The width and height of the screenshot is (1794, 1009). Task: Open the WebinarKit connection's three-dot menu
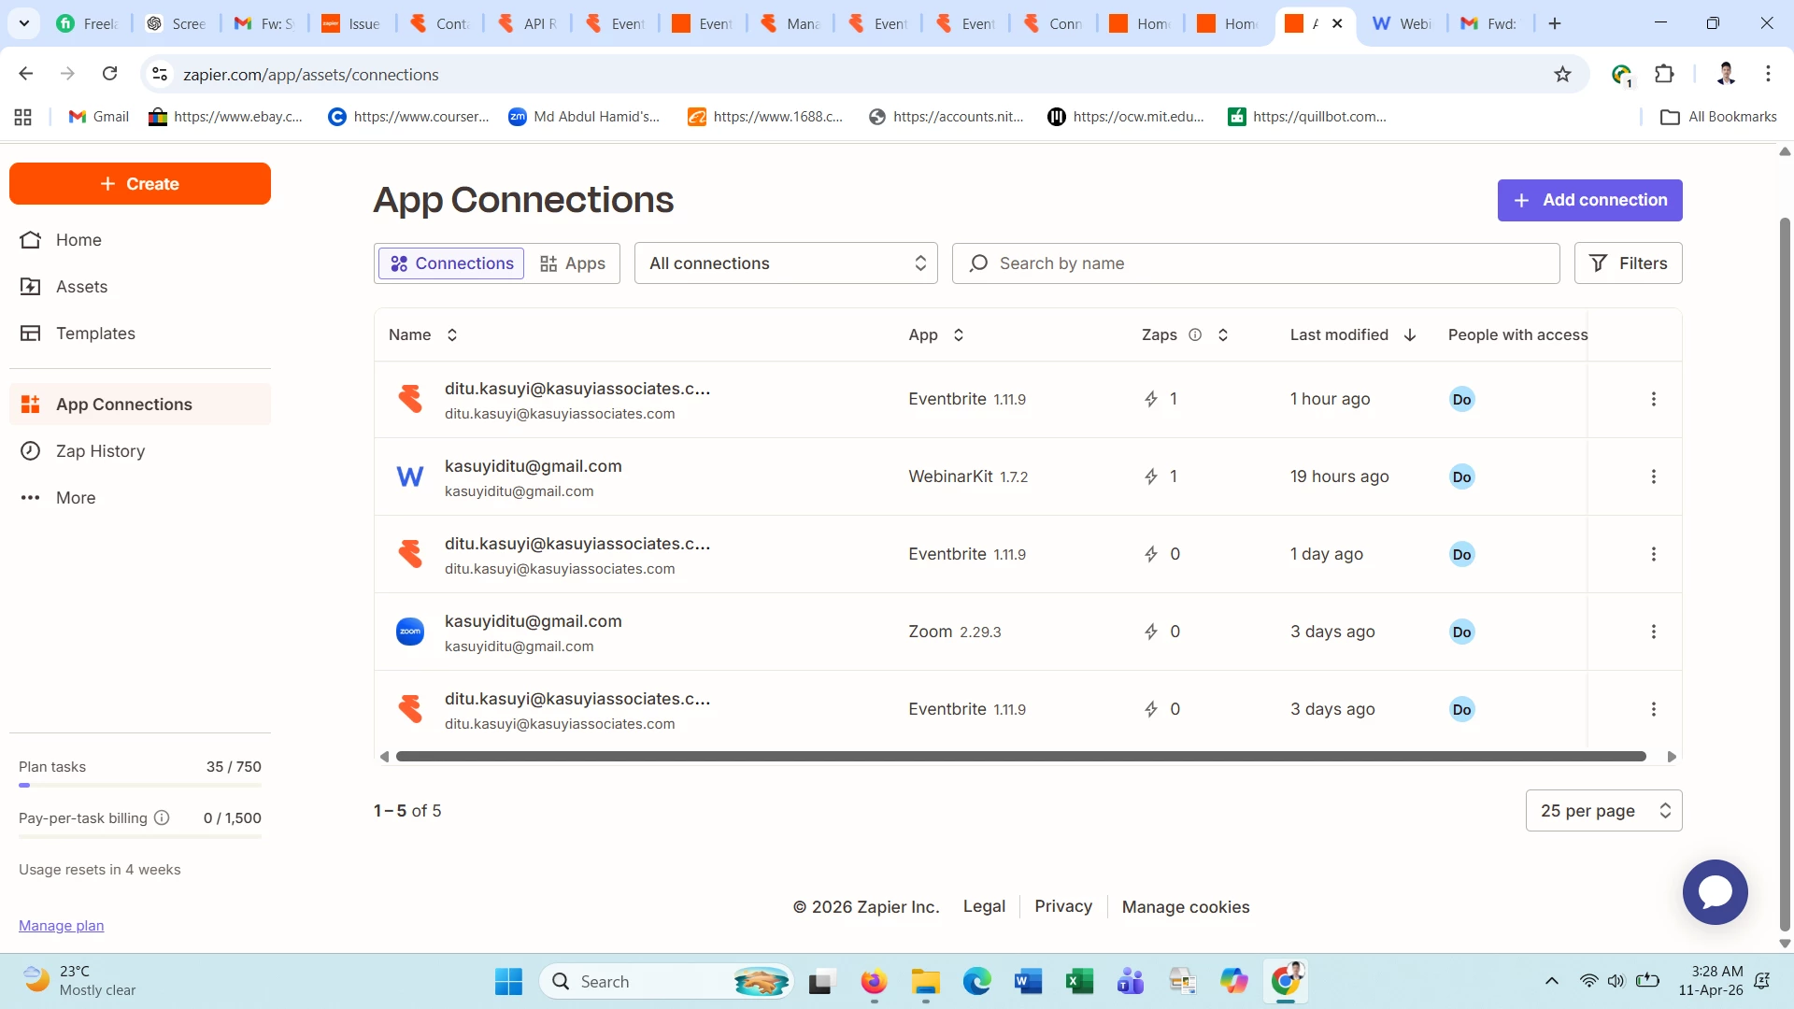(x=1653, y=476)
